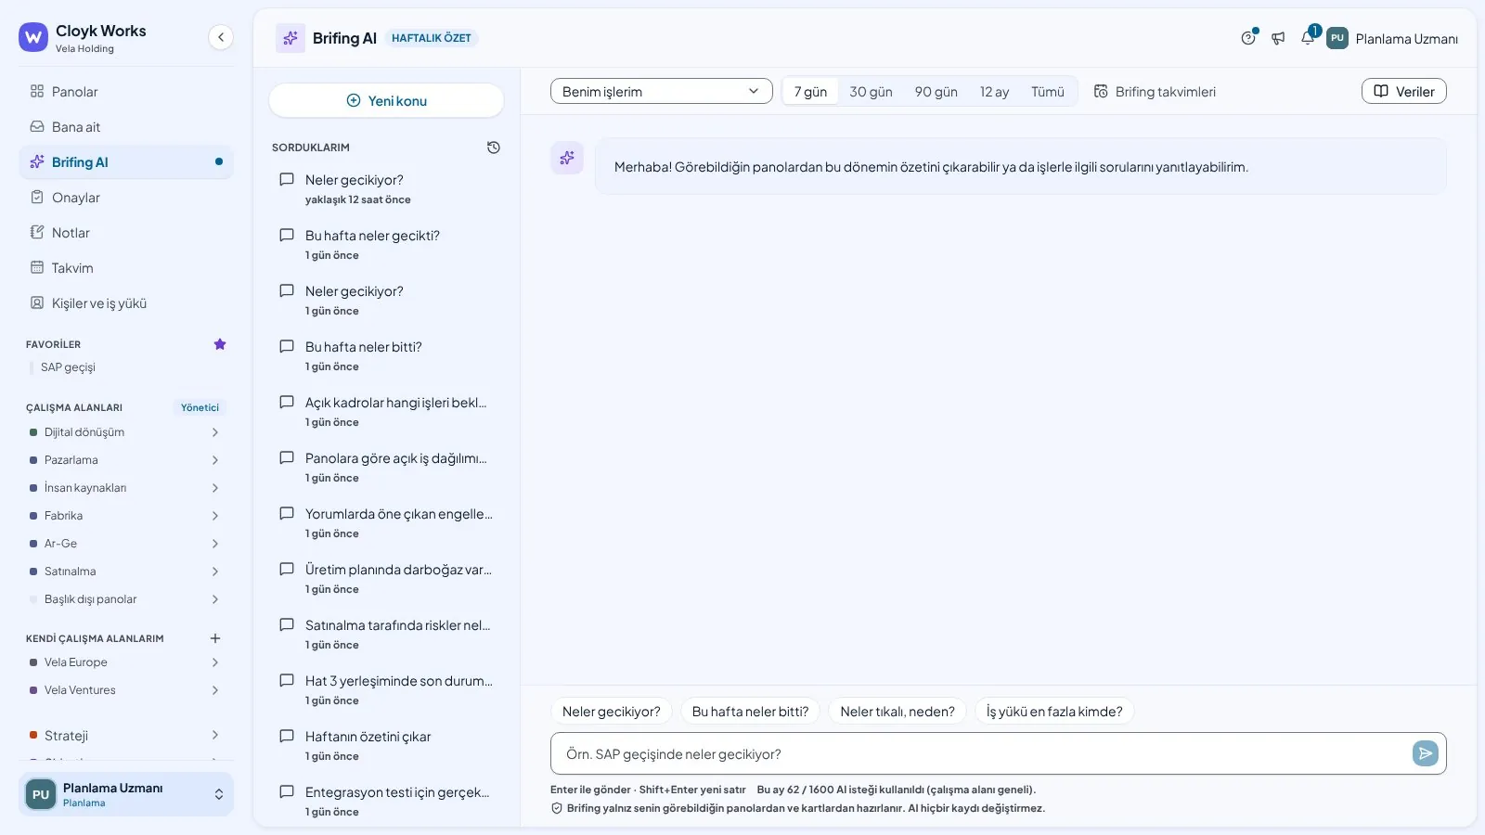Click the İş yükü en fazla kimde? chip
This screenshot has height=835, width=1485.
pyautogui.click(x=1054, y=712)
